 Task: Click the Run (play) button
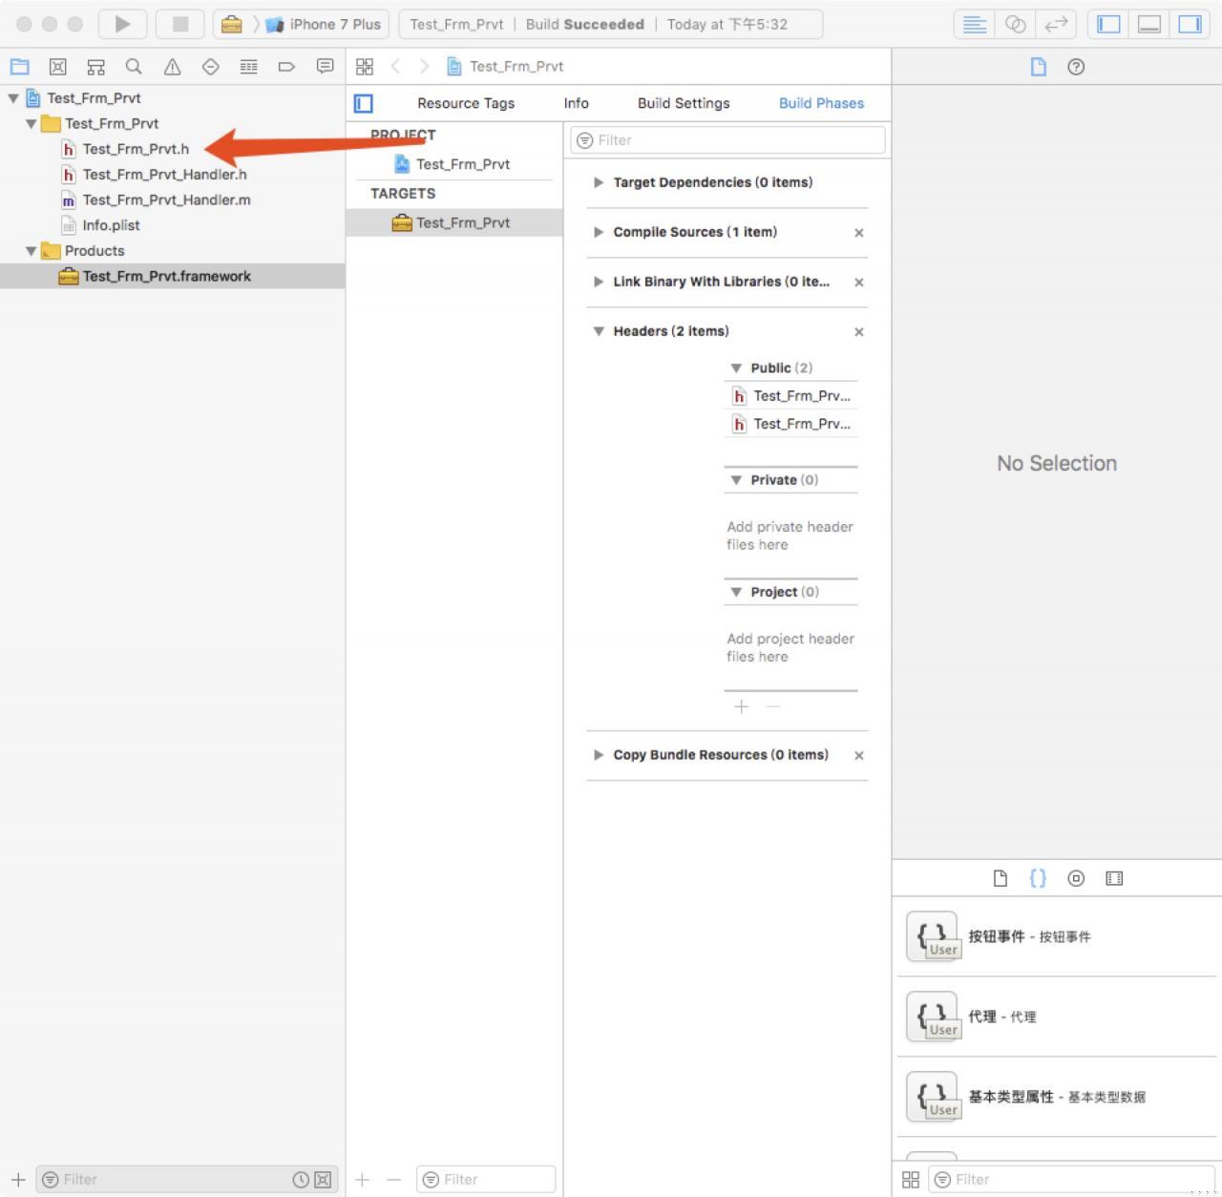pyautogui.click(x=122, y=24)
